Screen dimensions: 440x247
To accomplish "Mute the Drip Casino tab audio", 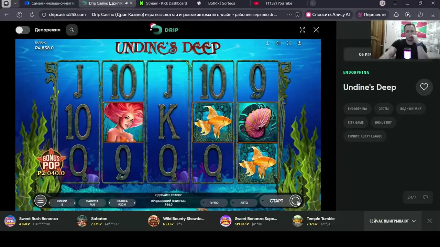I will [x=126, y=3].
